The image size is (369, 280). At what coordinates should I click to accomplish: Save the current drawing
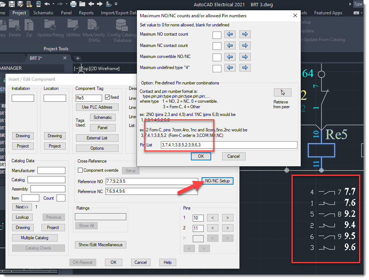click(x=12, y=4)
